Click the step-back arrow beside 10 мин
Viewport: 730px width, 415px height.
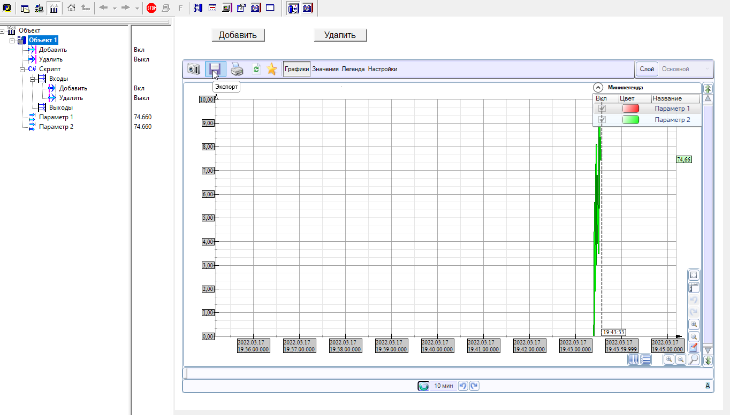pos(463,386)
